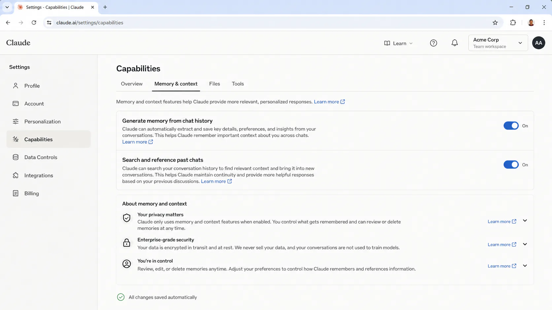This screenshot has height=310, width=552.
Task: Open the Chrome three-dot menu
Action: tap(544, 23)
